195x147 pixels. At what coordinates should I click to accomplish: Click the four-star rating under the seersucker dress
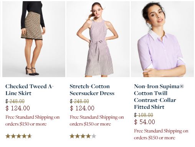[x=83, y=136]
